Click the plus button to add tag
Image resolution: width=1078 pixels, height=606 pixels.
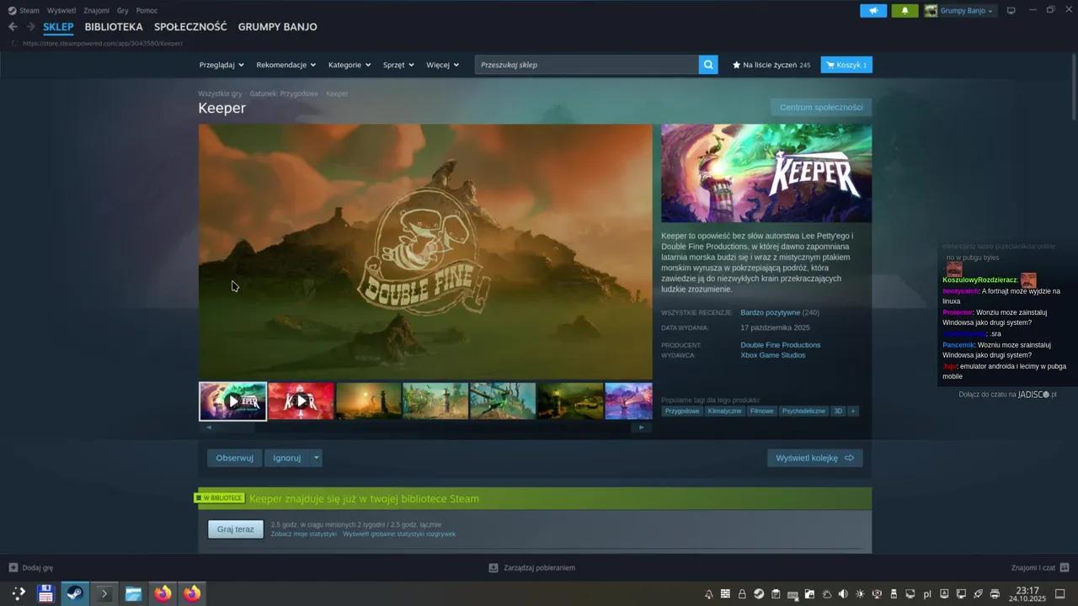pyautogui.click(x=853, y=412)
